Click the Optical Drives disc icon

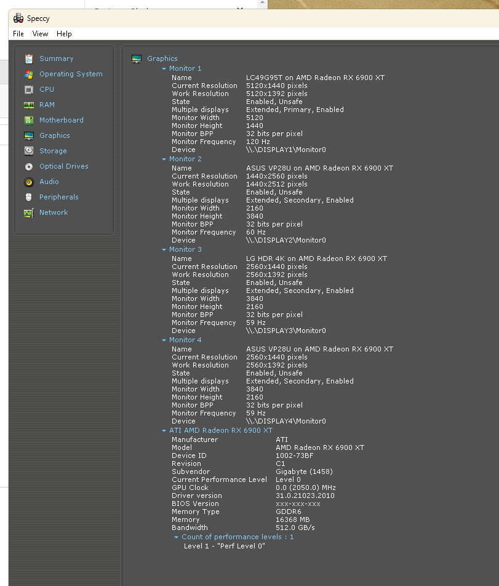click(x=29, y=166)
